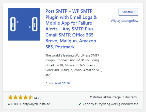
Task: Click the right-pointing double arrow in the logo
Action: (x=18, y=22)
